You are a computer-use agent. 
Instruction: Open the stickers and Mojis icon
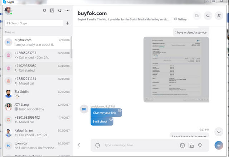tap(182, 145)
